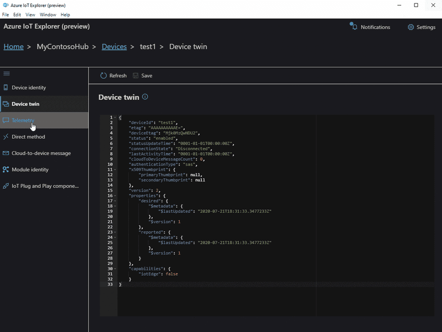The image size is (442, 332).
Task: Navigate to Devices breadcrumb link
Action: tap(114, 47)
